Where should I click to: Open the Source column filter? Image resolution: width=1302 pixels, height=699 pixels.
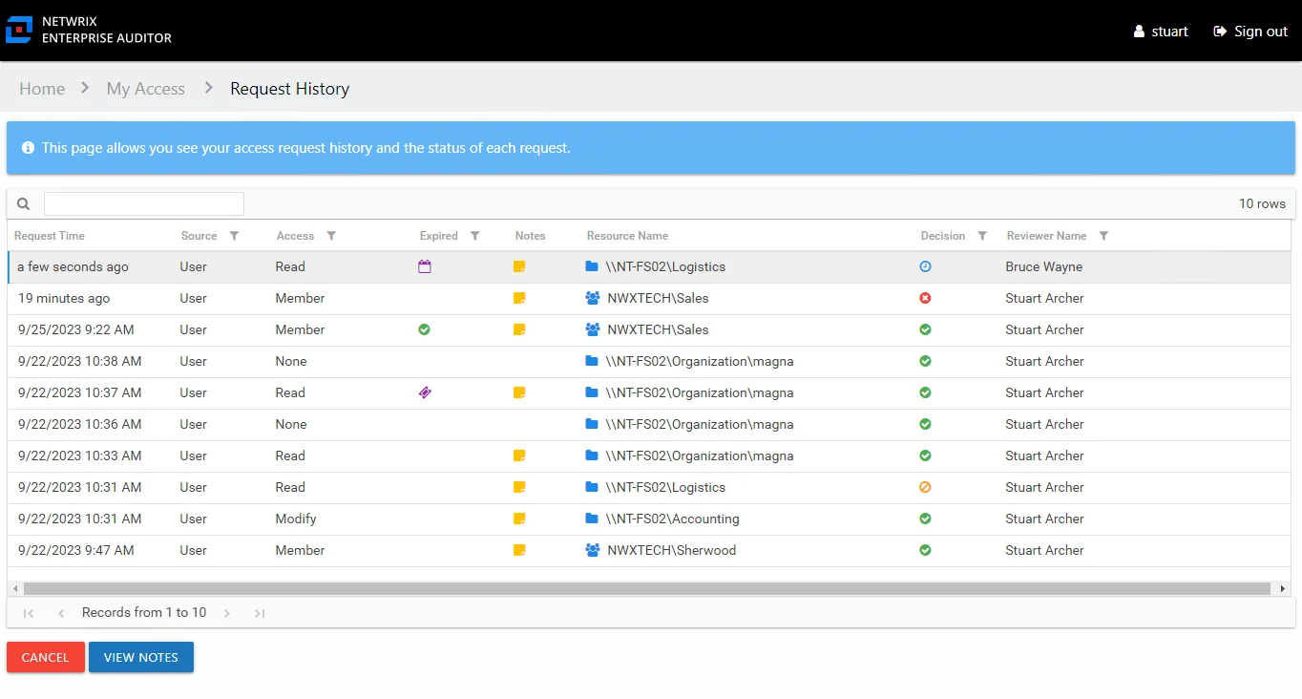point(234,236)
